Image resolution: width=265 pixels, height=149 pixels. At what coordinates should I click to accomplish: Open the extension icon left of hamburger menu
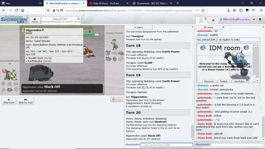(253, 10)
